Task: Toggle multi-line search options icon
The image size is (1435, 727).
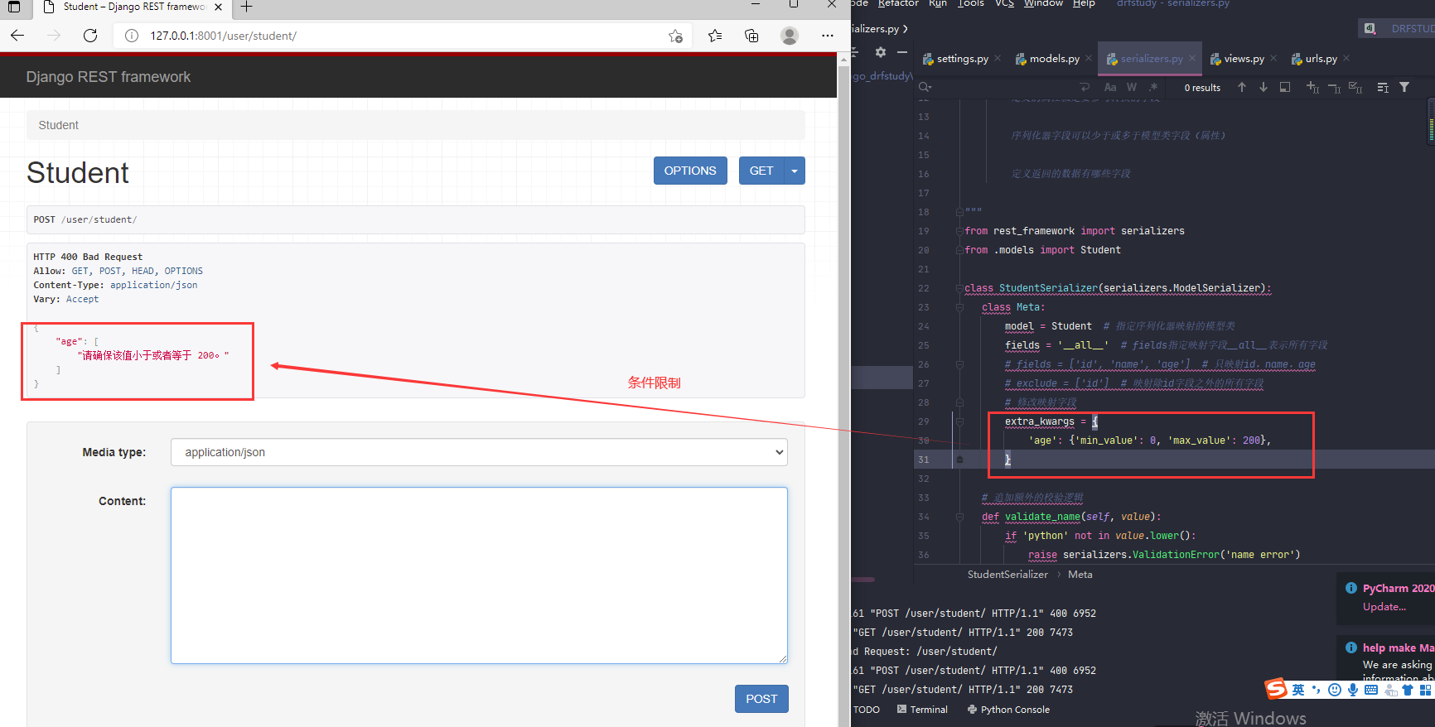Action: tap(1383, 87)
